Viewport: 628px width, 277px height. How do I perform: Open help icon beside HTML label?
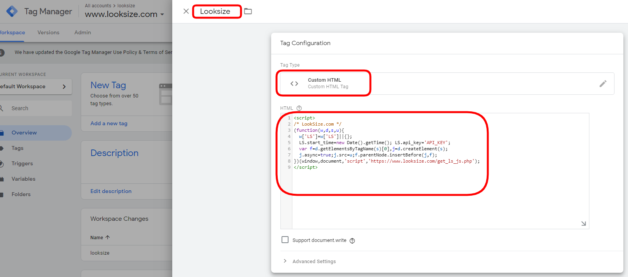pyautogui.click(x=299, y=108)
